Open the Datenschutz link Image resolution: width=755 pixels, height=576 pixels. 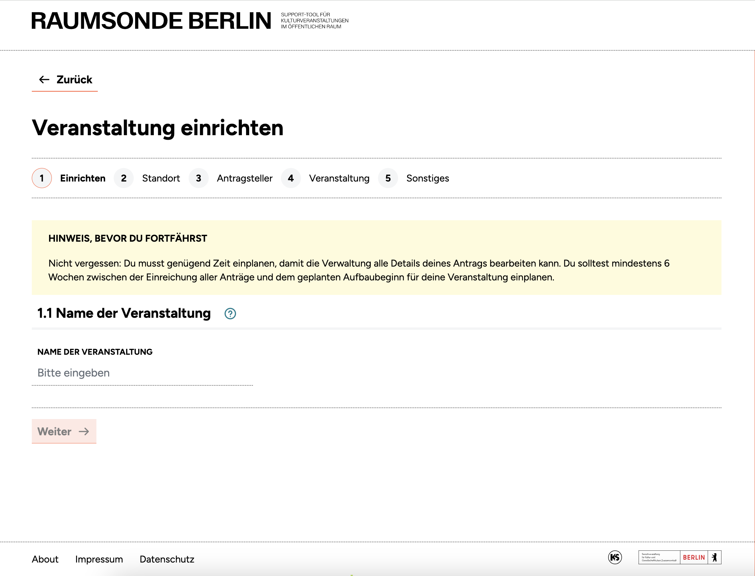(167, 559)
